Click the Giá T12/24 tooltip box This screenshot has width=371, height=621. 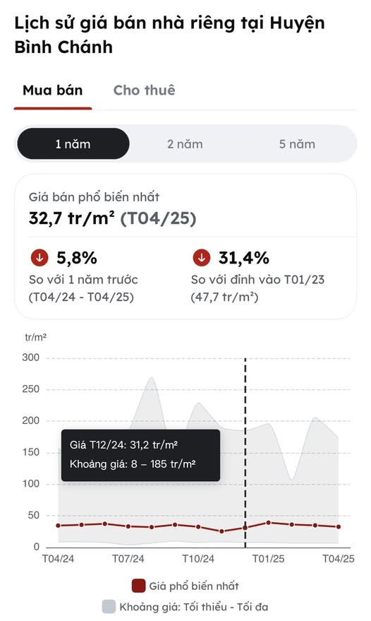pos(140,455)
